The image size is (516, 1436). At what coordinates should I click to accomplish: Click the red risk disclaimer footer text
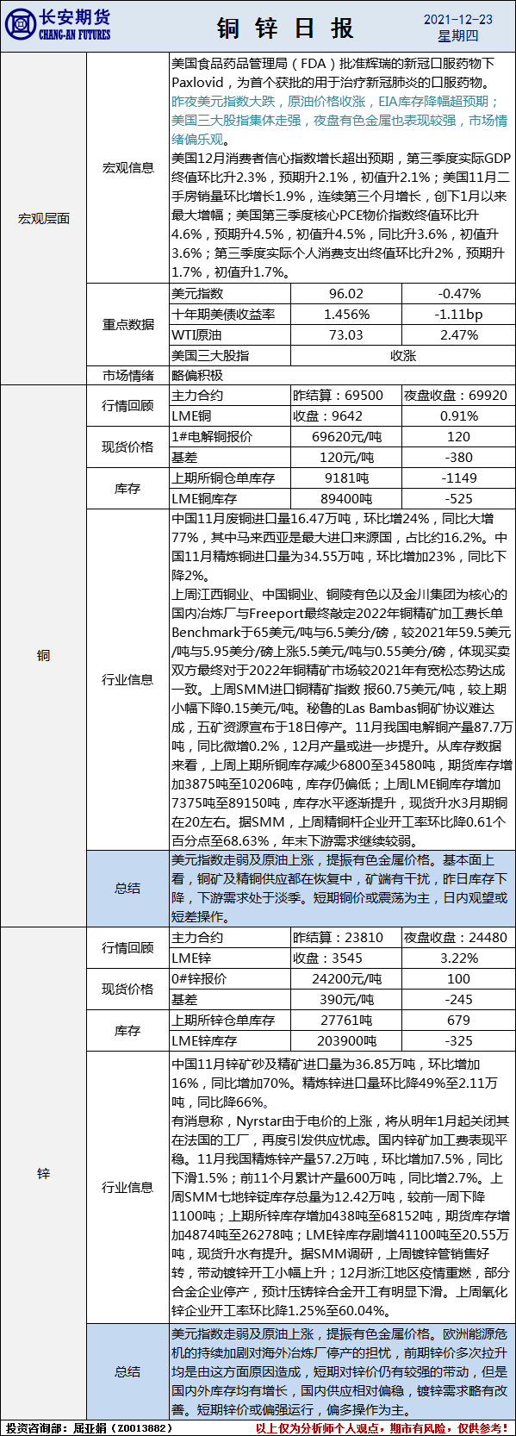point(382,1427)
